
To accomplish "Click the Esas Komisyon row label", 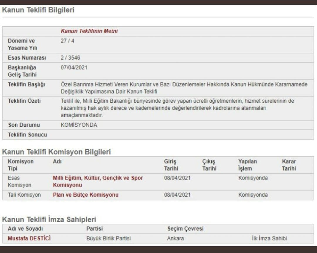I will click(x=19, y=181).
